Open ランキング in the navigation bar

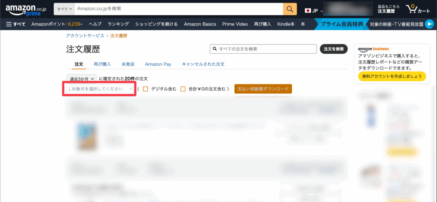click(118, 24)
